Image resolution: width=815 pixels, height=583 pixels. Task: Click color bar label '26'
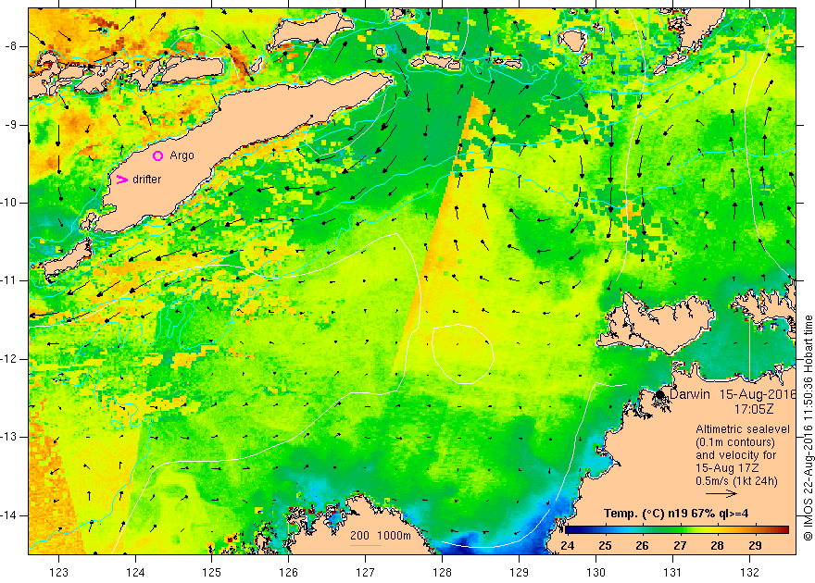(x=643, y=546)
